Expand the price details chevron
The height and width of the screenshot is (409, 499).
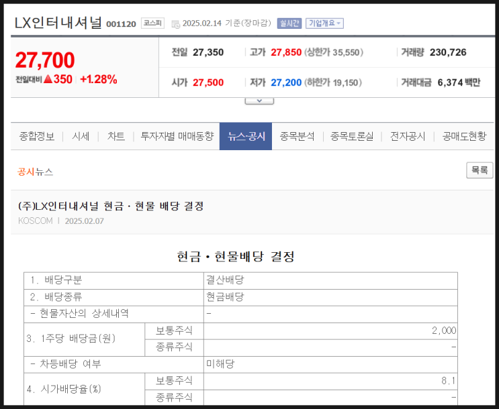tap(259, 101)
